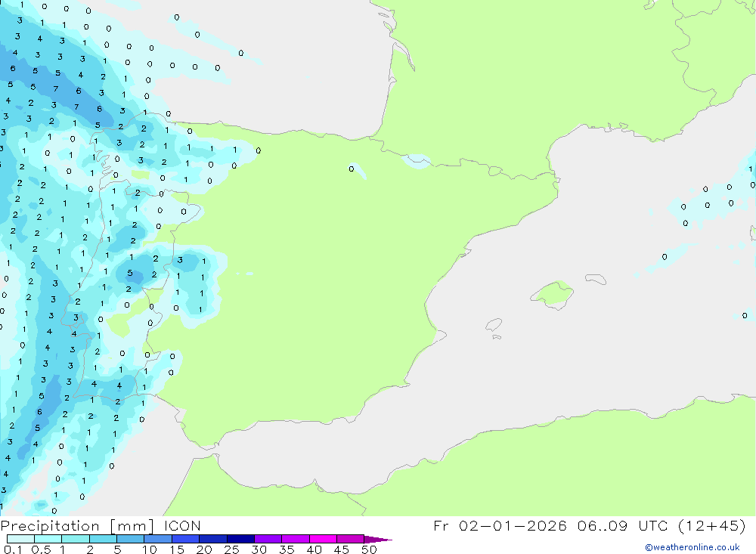
Task: Click the '06..09 UTC' time text
Action: [622, 525]
